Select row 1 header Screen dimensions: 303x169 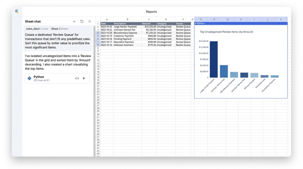coord(98,24)
